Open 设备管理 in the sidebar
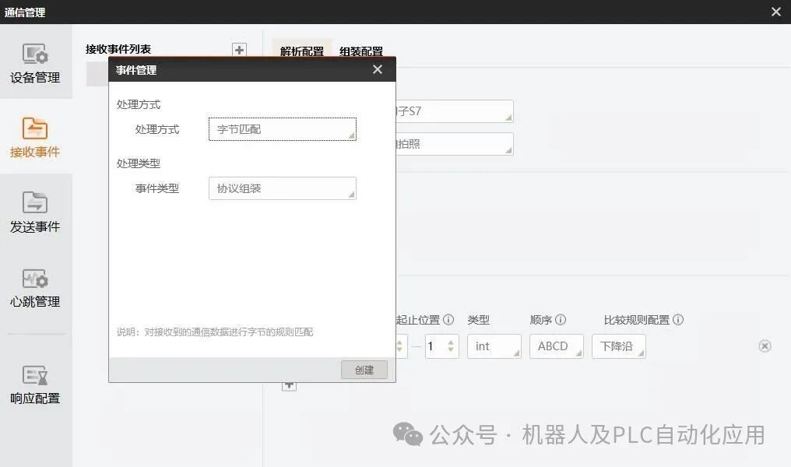Viewport: 791px width, 467px height. [35, 63]
